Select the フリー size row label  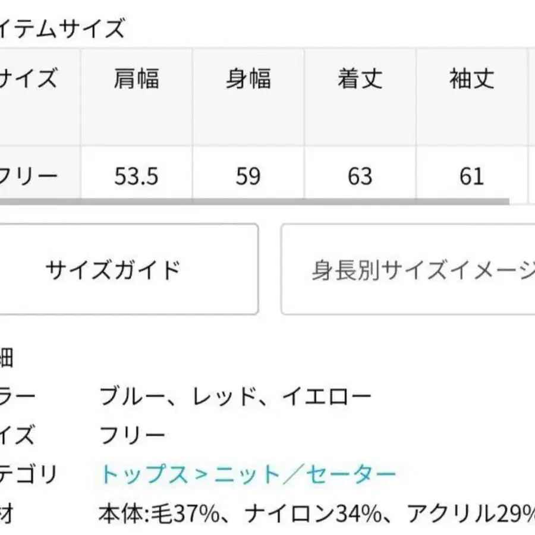coord(30,175)
